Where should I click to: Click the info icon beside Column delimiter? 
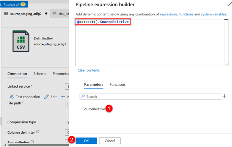tap(38, 132)
